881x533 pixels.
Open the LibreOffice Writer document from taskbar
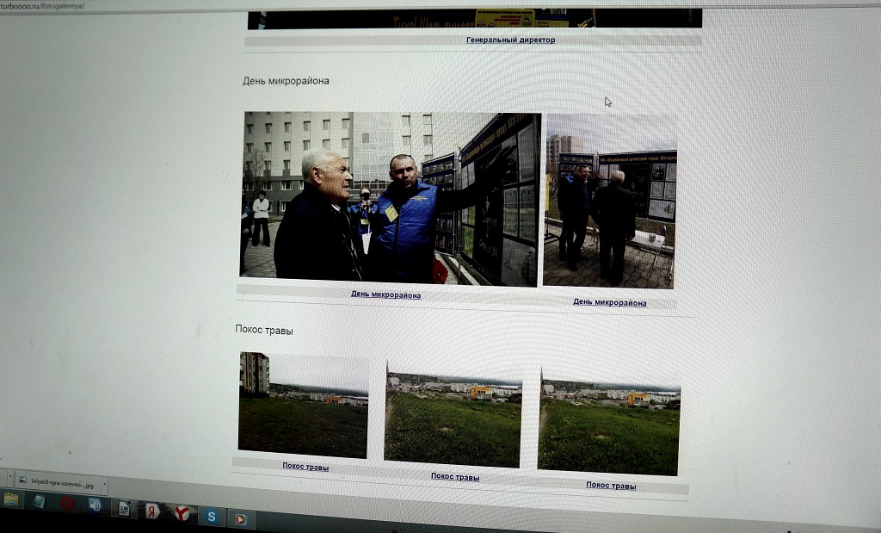[125, 510]
